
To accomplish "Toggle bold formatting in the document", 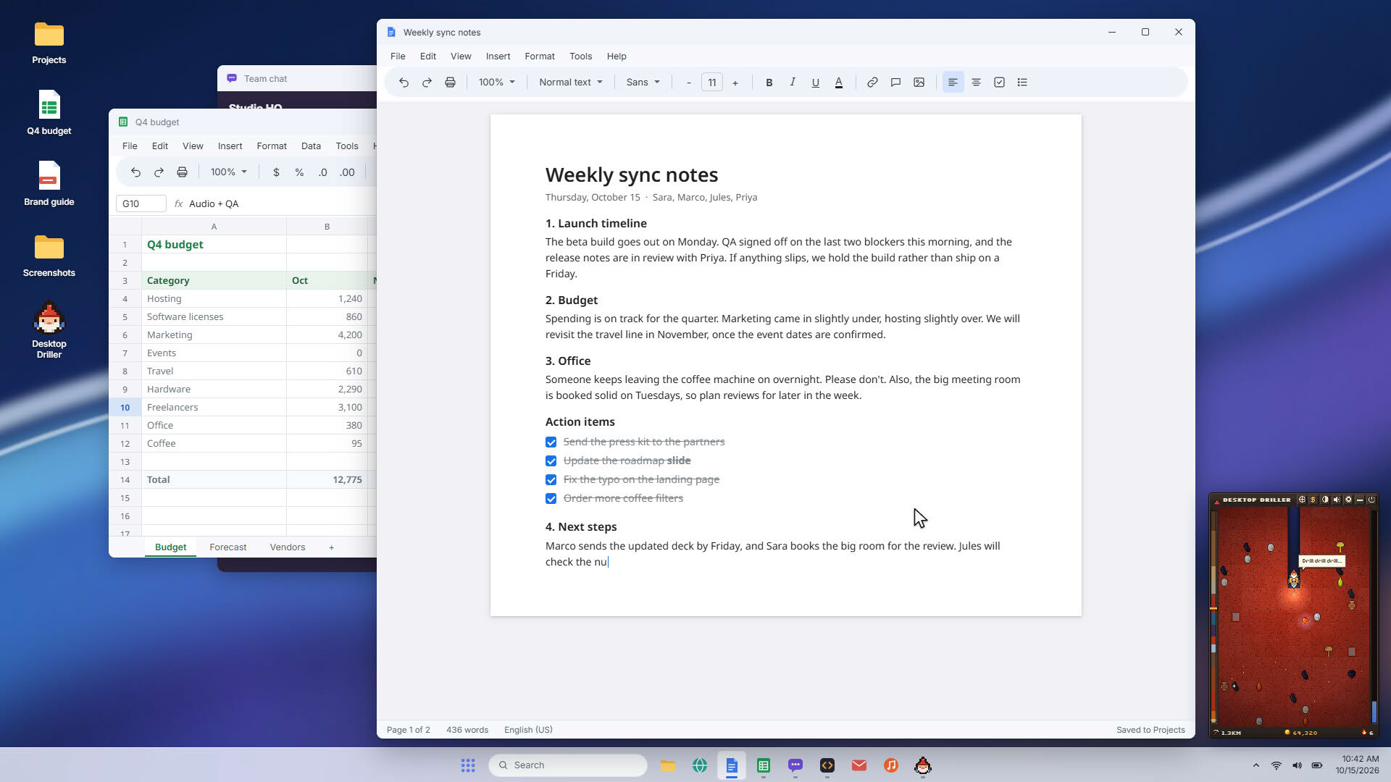I will [769, 83].
